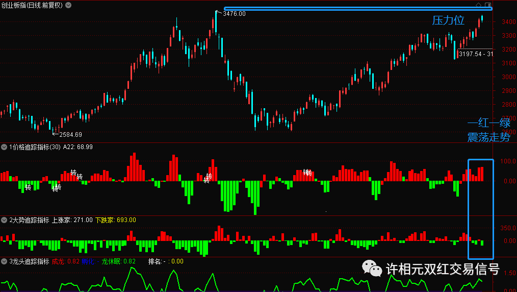Image resolution: width=517 pixels, height=292 pixels.
Task: Click the 上涨家: 271.00 value
Action: click(x=72, y=220)
